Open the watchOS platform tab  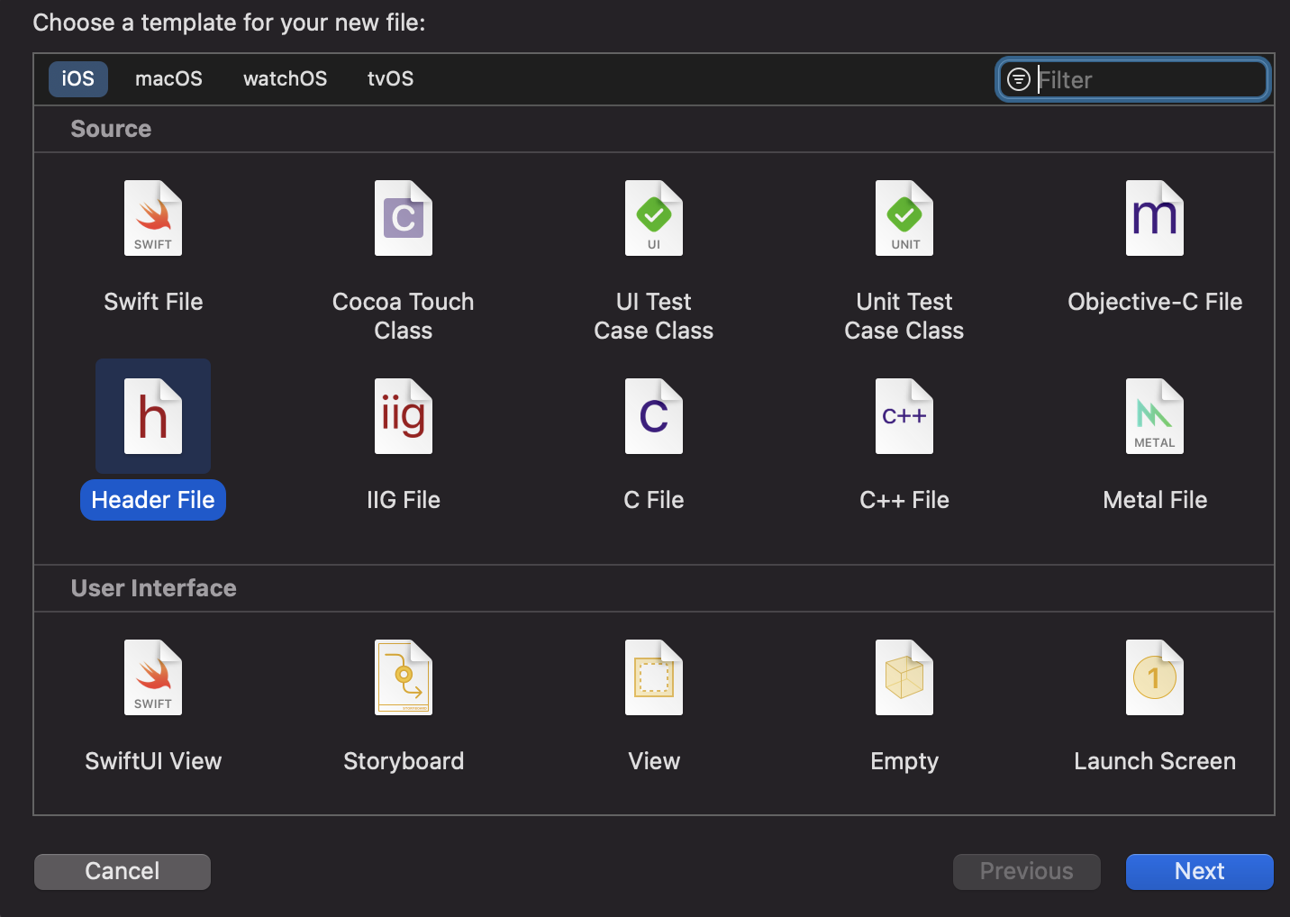[285, 78]
